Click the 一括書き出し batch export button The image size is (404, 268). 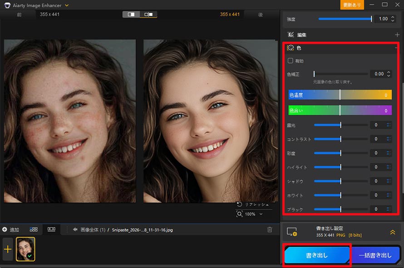(x=375, y=255)
